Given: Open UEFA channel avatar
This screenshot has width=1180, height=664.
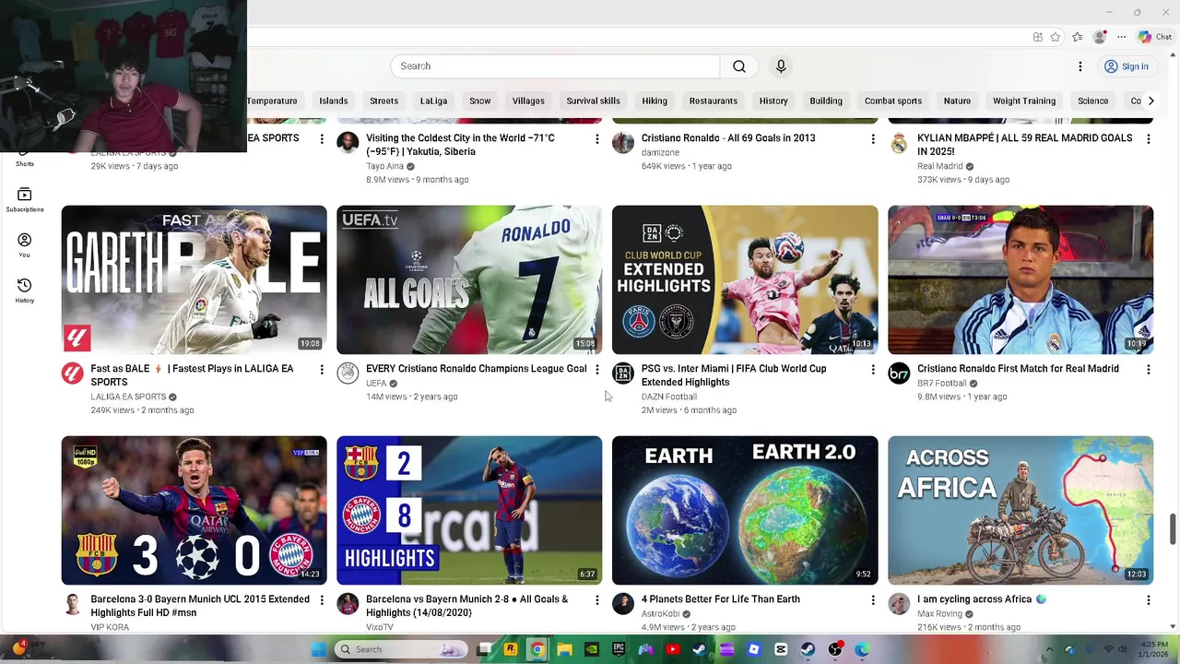Looking at the screenshot, I should point(348,373).
